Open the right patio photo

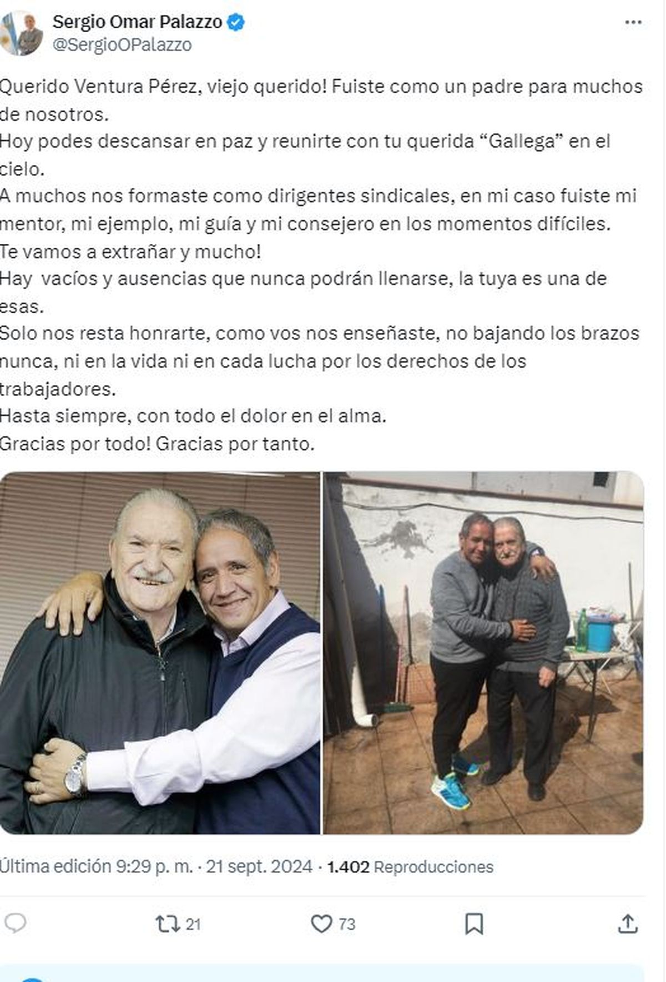pos(483,653)
